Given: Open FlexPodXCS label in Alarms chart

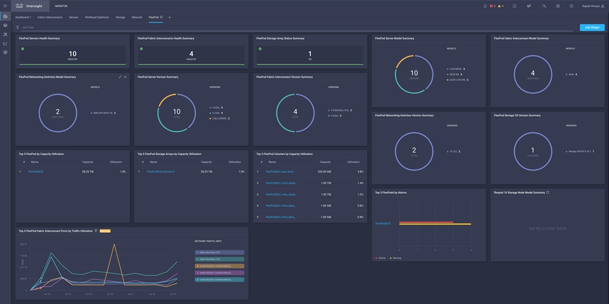Looking at the screenshot, I should pos(383,223).
